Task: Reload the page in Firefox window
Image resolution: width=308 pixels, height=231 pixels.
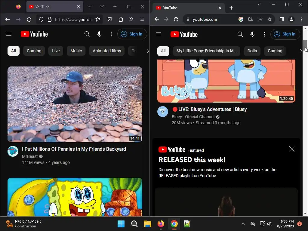Action: pyautogui.click(x=29, y=19)
